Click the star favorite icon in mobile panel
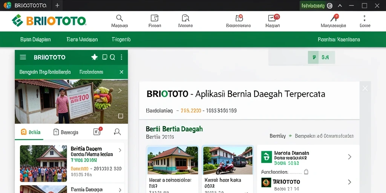This screenshot has height=193, width=386. (95, 57)
